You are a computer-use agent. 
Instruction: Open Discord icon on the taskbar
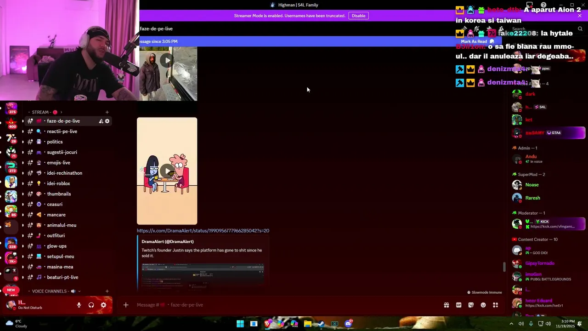[x=348, y=324]
